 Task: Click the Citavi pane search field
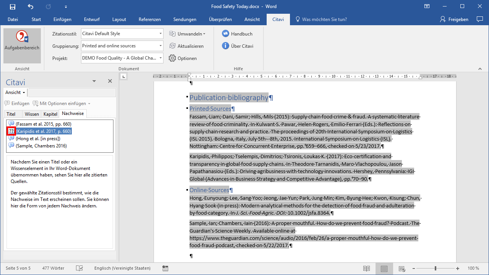[72, 92]
